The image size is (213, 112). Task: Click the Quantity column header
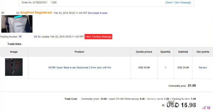point(165,52)
